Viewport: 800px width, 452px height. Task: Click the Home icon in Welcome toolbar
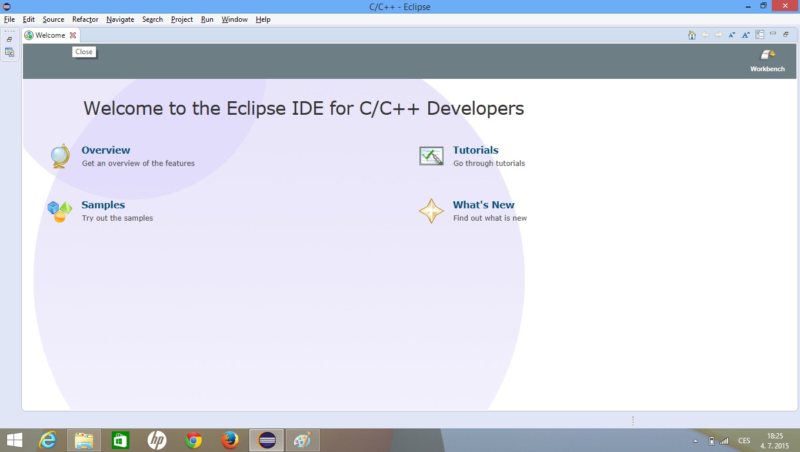pyautogui.click(x=692, y=35)
